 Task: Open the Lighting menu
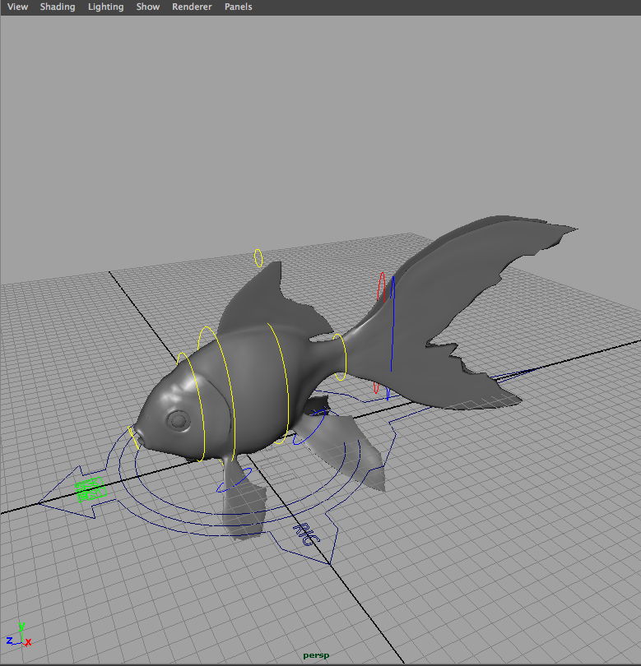[x=105, y=7]
